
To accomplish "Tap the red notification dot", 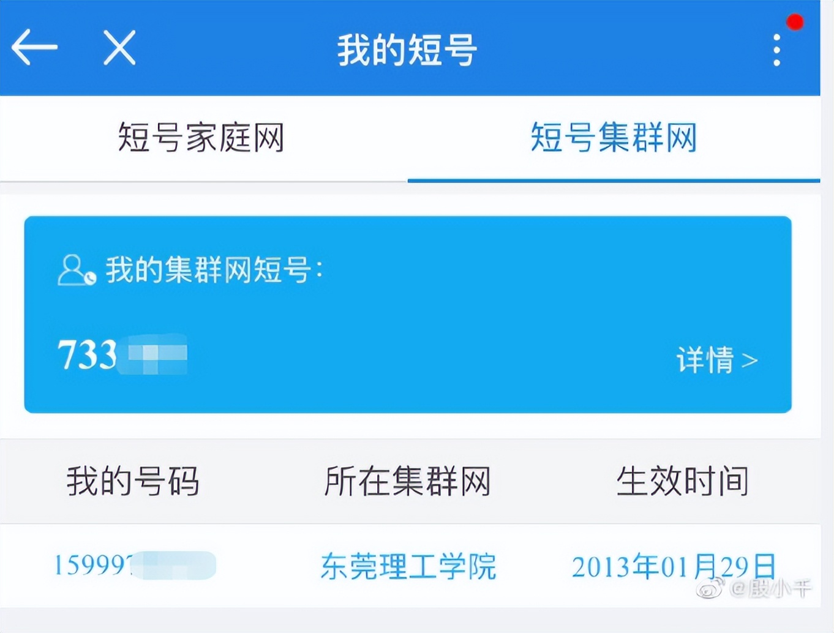I will (795, 21).
